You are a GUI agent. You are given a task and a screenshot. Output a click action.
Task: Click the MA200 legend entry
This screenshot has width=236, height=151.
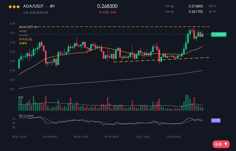[24, 35]
